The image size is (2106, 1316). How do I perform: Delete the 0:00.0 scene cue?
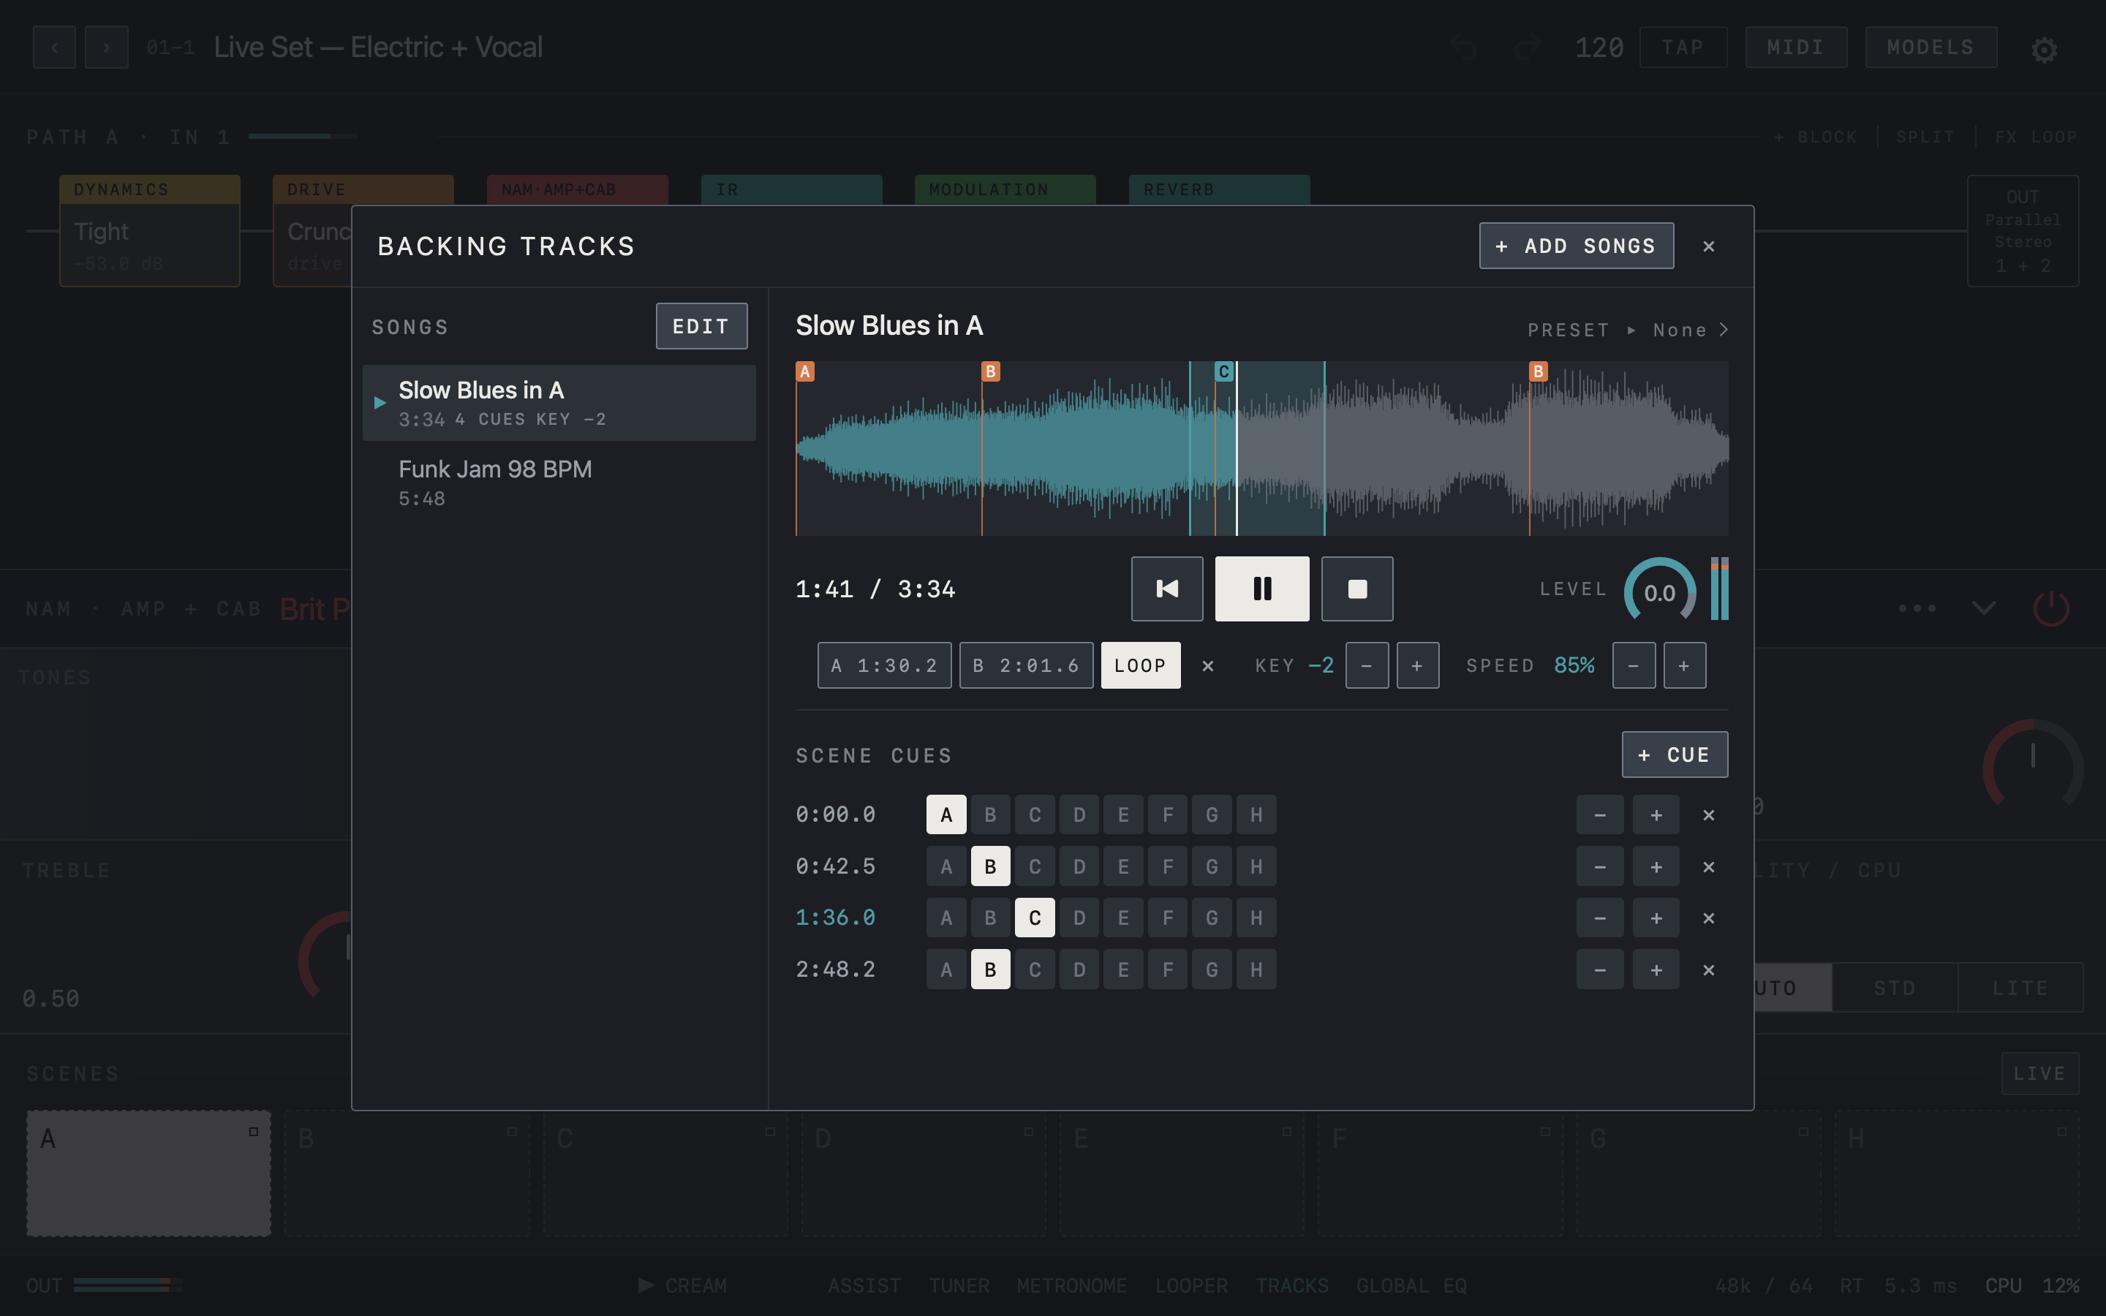point(1708,814)
